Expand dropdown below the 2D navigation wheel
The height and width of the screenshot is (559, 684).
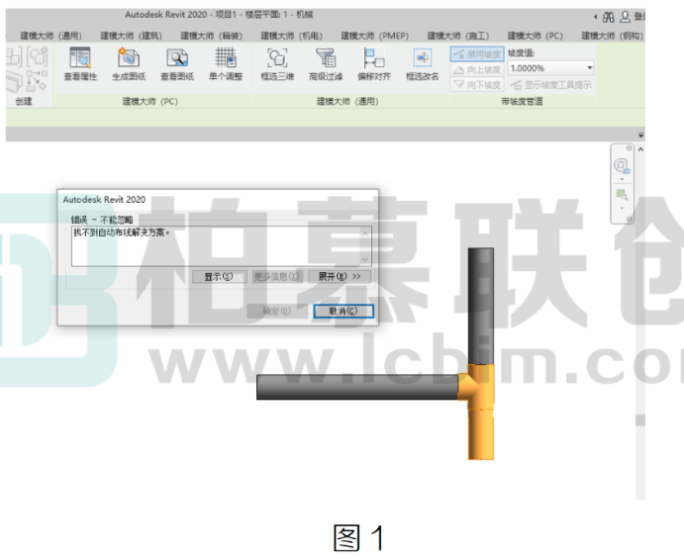pos(622,179)
